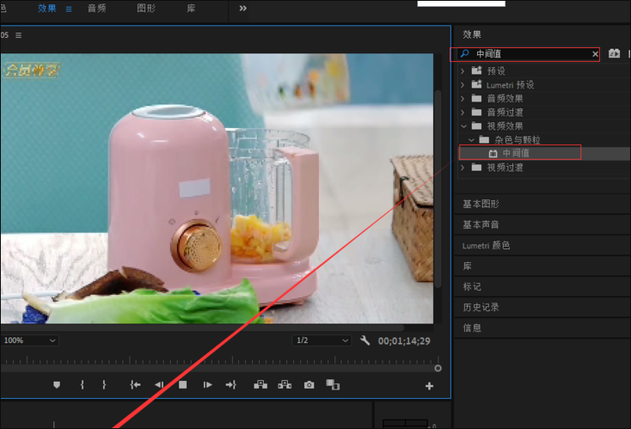Open the 100% zoom level dropdown
631x429 pixels.
pos(30,340)
